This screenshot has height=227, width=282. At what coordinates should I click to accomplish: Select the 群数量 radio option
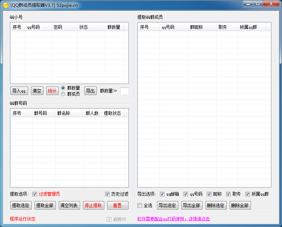(x=63, y=88)
